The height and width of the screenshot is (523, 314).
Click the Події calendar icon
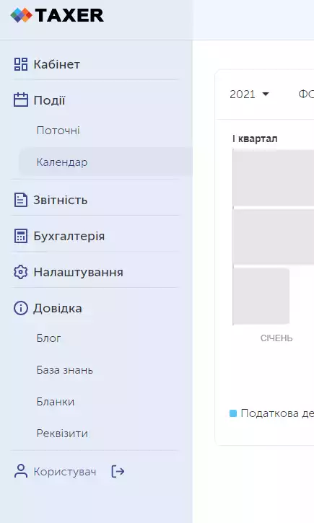pos(20,100)
